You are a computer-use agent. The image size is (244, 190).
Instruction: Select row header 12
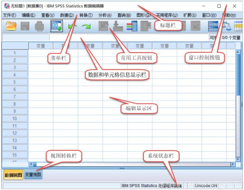coord(15,133)
